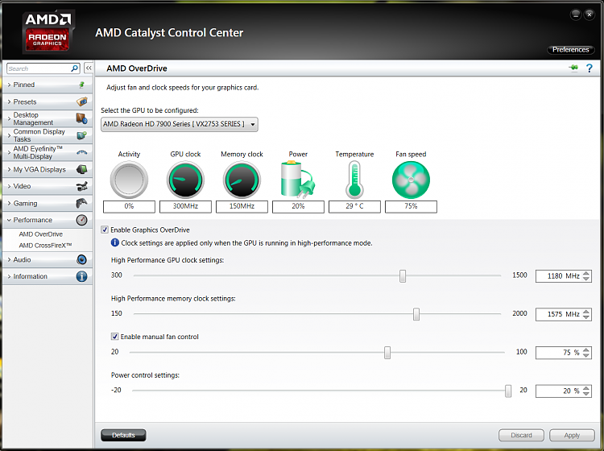Expand Desktop Management section

tap(48, 118)
